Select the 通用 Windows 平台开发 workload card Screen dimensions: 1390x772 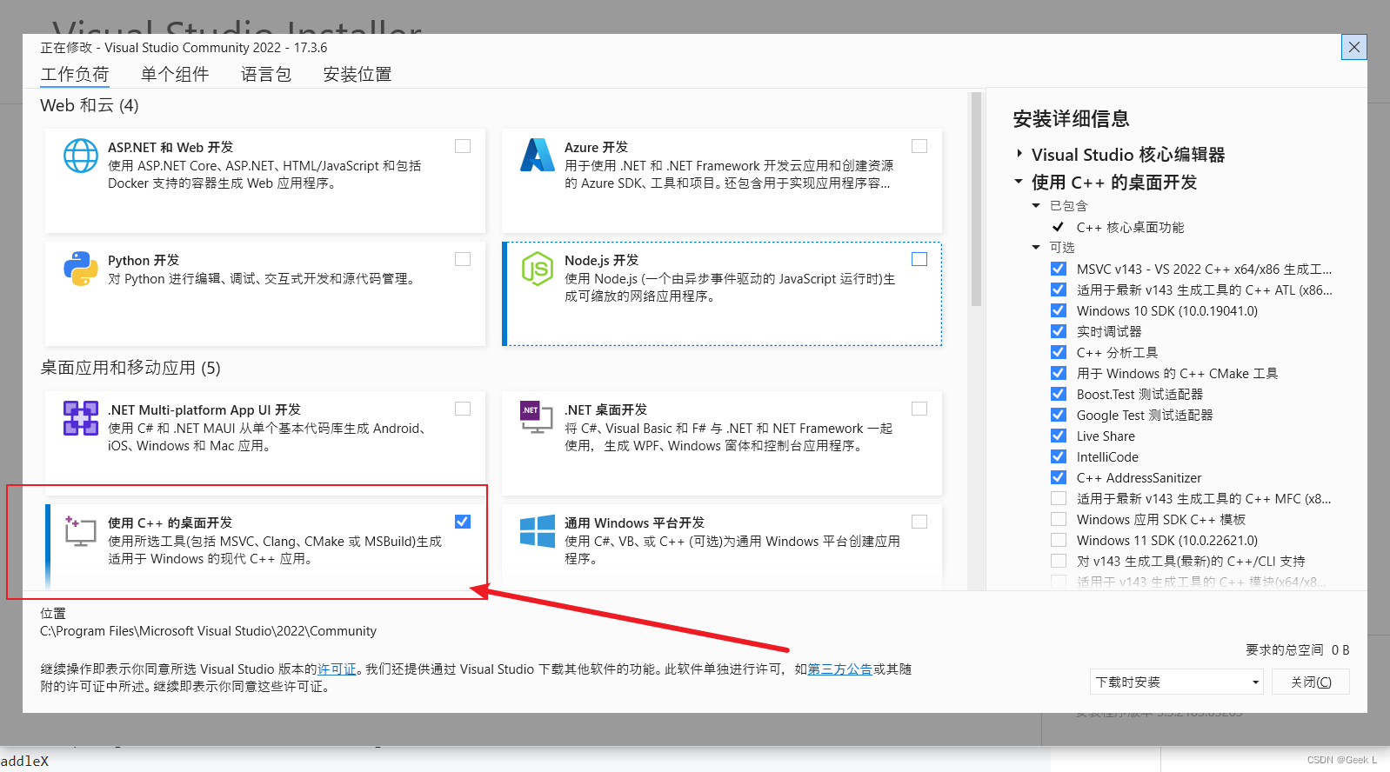[722, 547]
